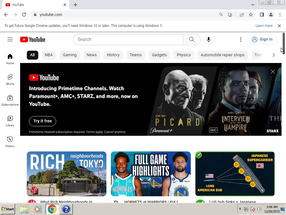Activate voice search microphone

tap(208, 39)
